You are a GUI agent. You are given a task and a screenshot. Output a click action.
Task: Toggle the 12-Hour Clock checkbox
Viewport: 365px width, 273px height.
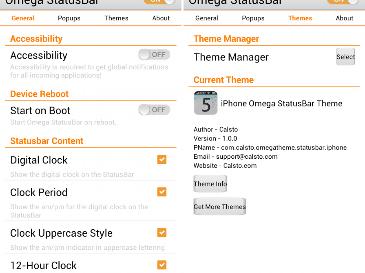pos(162,265)
